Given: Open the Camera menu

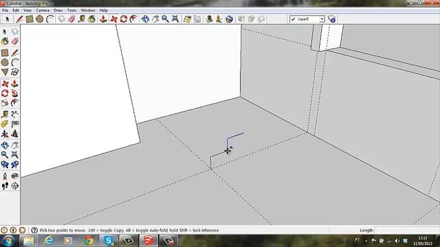Looking at the screenshot, I should point(43,10).
